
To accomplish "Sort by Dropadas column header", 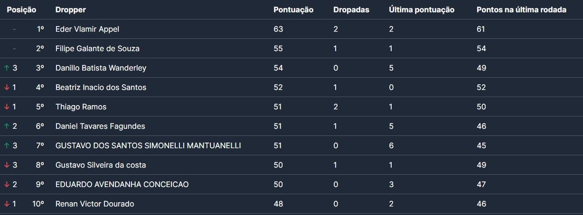I will click(x=351, y=10).
